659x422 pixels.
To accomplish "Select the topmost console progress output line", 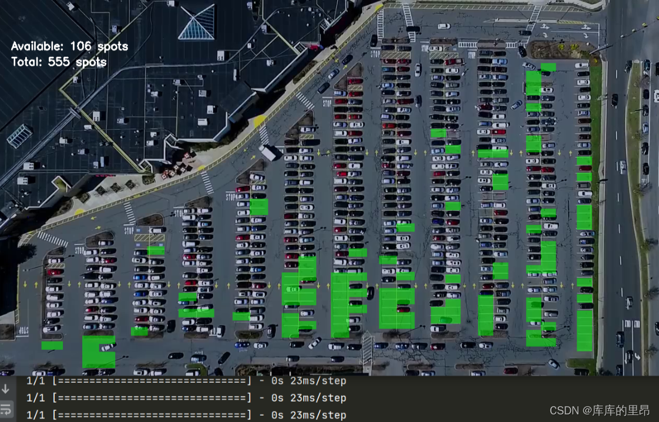I will [186, 382].
